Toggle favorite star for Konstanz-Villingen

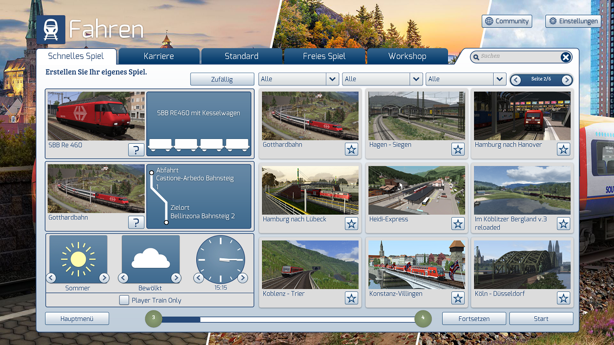point(458,298)
